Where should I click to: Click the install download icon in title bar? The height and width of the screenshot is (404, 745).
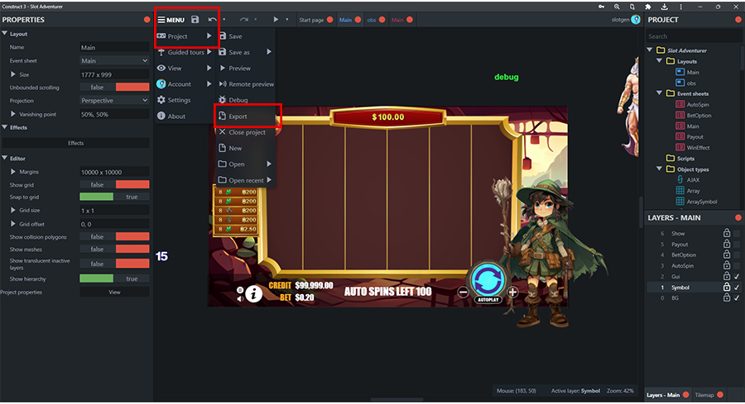[664, 7]
